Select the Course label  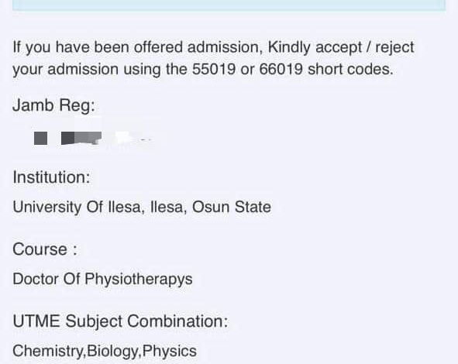pyautogui.click(x=45, y=249)
